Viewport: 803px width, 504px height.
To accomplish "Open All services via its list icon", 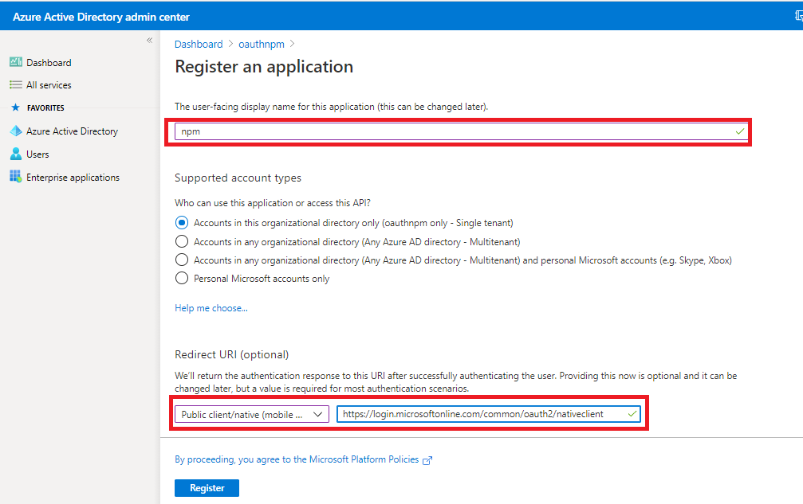I will tap(15, 85).
